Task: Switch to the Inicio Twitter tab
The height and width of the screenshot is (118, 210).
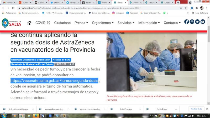Action: point(56,3)
